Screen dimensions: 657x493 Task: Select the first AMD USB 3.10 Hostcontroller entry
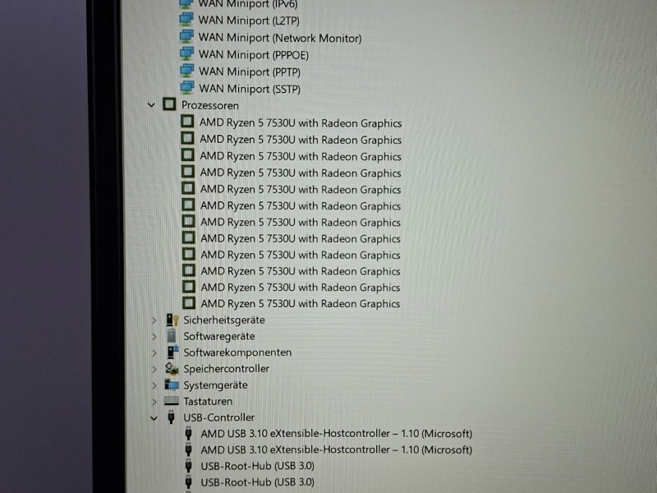[336, 434]
